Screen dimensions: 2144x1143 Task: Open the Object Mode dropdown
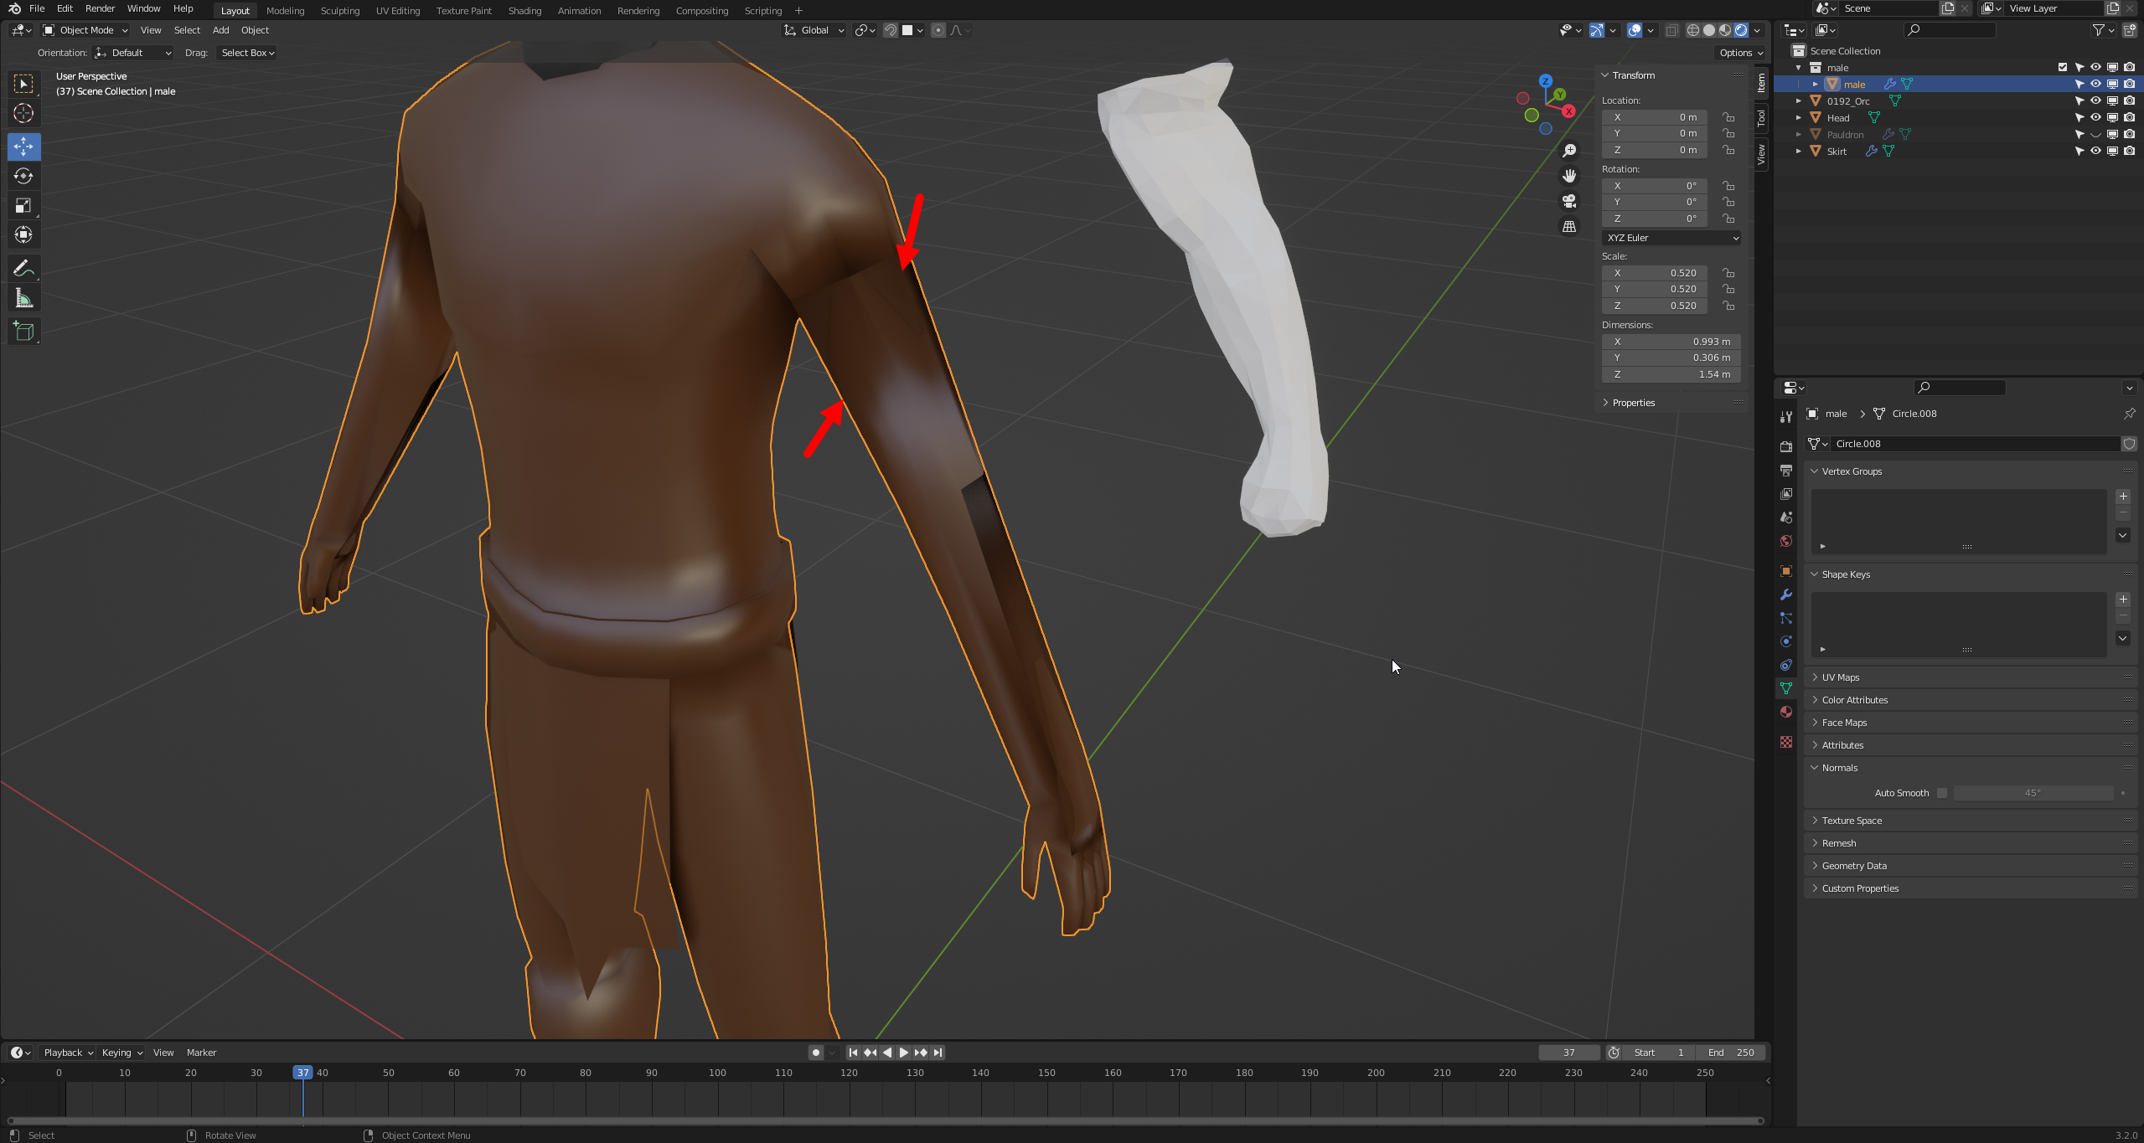85,30
